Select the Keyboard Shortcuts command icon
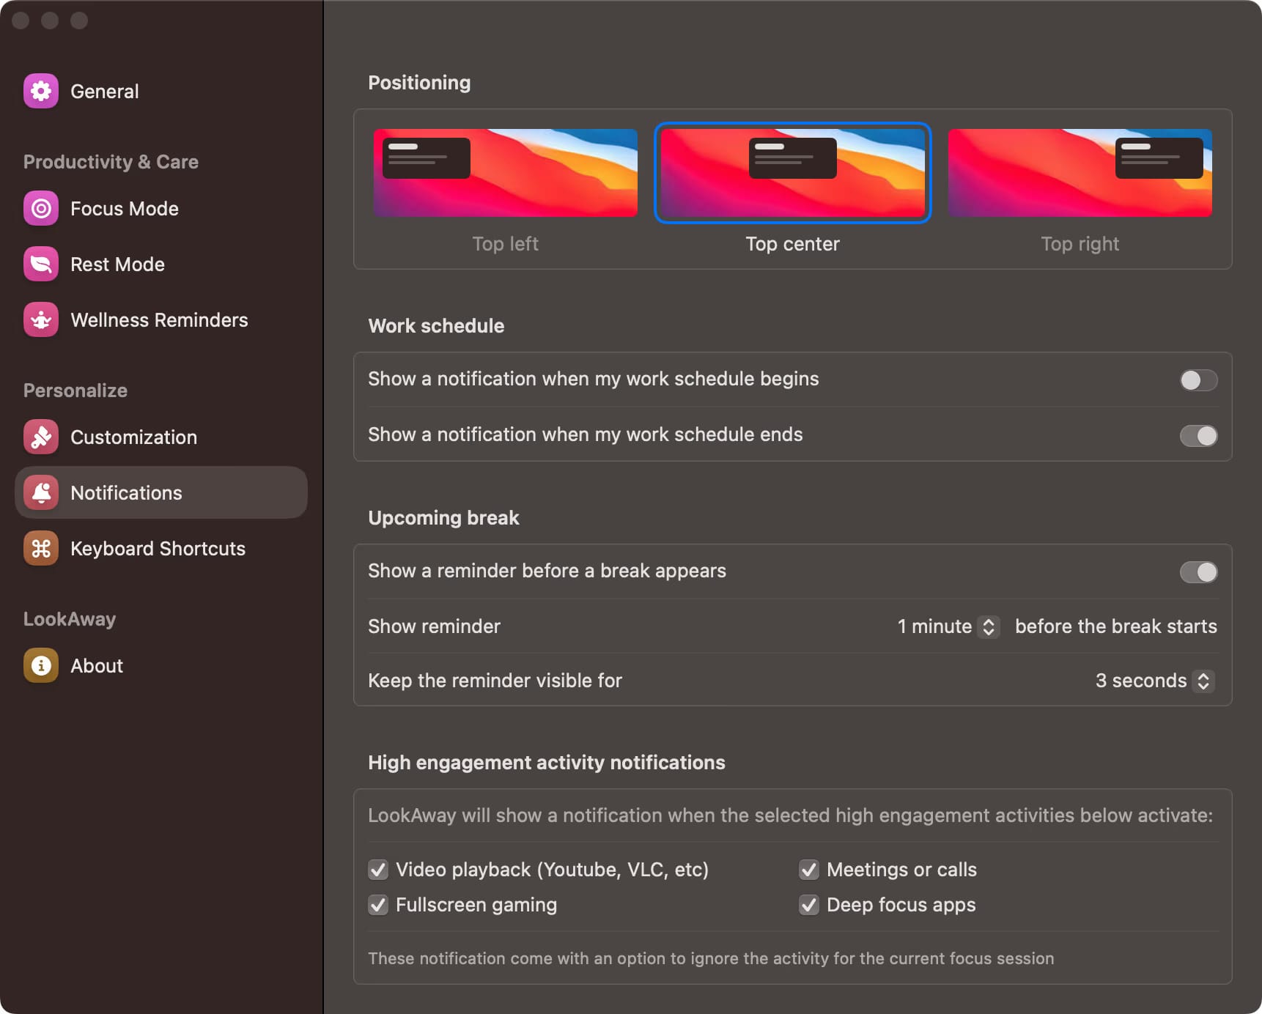The width and height of the screenshot is (1262, 1014). point(41,549)
